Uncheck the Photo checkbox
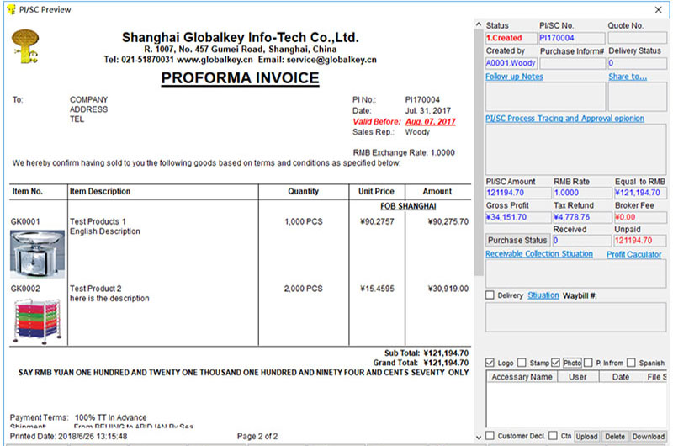The height and width of the screenshot is (446, 673). 555,363
